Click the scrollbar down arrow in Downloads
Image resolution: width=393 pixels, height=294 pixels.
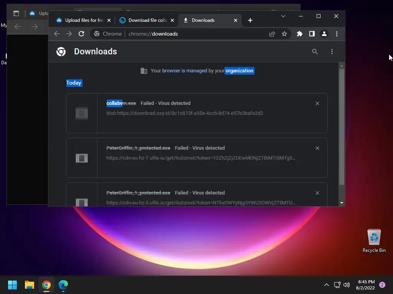(x=342, y=203)
